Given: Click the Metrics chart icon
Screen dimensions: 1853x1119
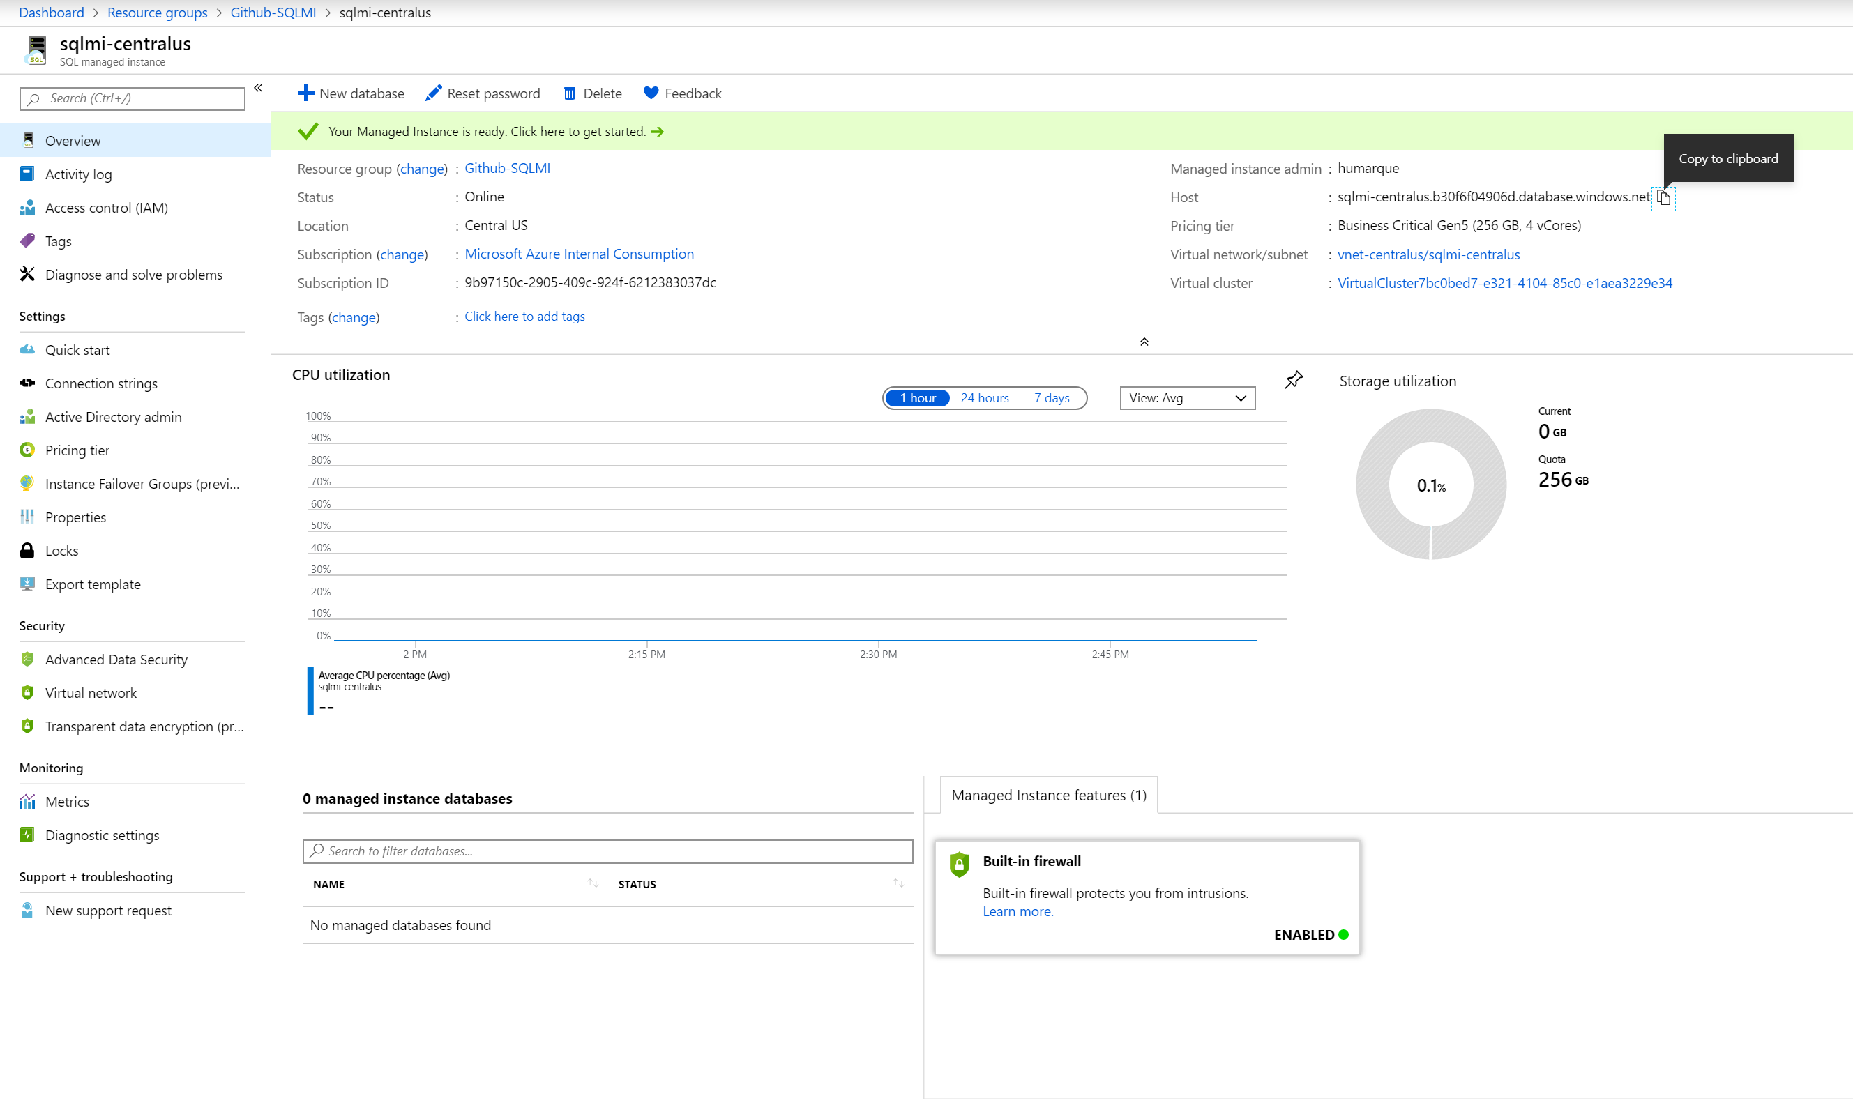Looking at the screenshot, I should (x=28, y=801).
